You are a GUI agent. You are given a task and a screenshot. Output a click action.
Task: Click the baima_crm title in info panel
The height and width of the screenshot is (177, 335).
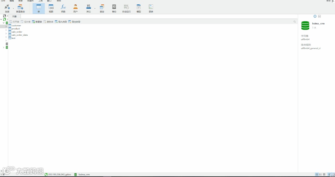[318, 24]
